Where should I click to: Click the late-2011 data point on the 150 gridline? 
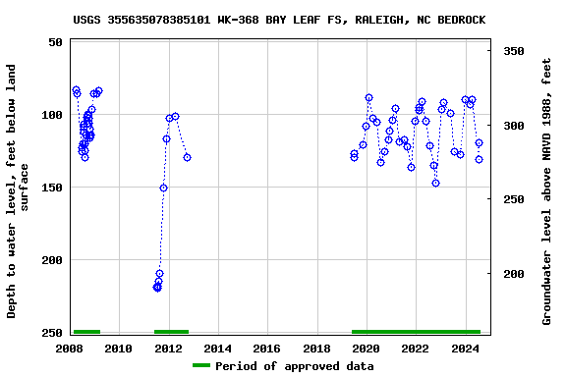[x=163, y=188]
